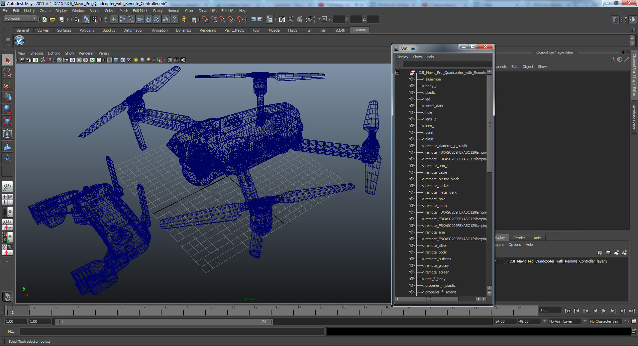Switch to the Rendering shelf tab
Screen dimensions: 638x346
[208, 30]
